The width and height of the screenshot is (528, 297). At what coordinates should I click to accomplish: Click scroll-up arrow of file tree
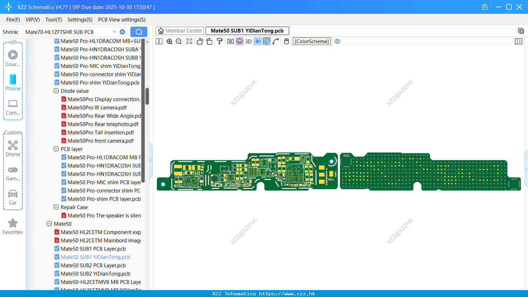pos(147,42)
